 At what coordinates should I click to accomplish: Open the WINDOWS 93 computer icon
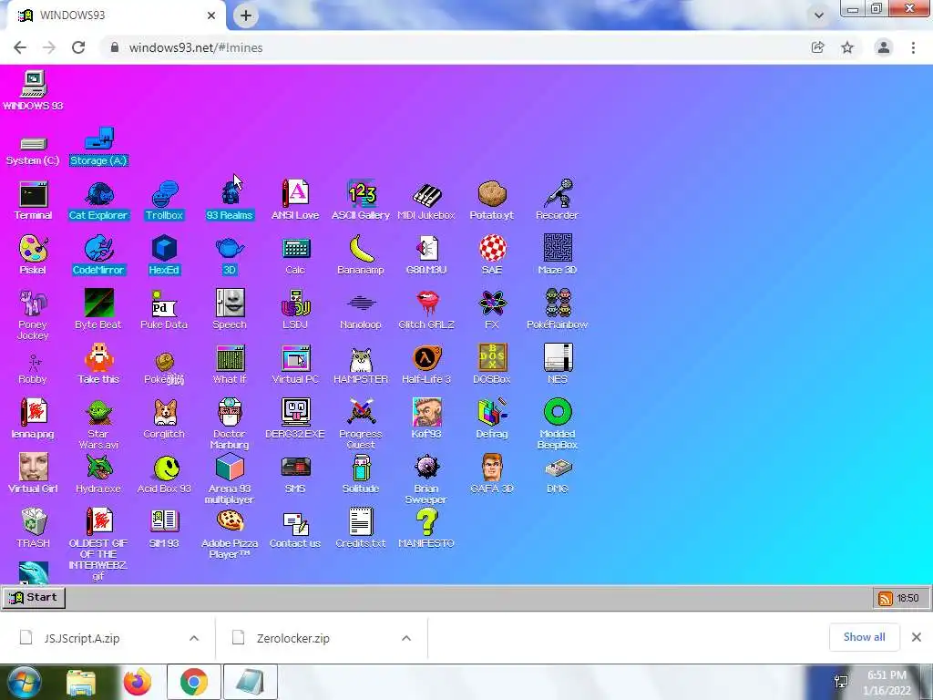point(34,85)
